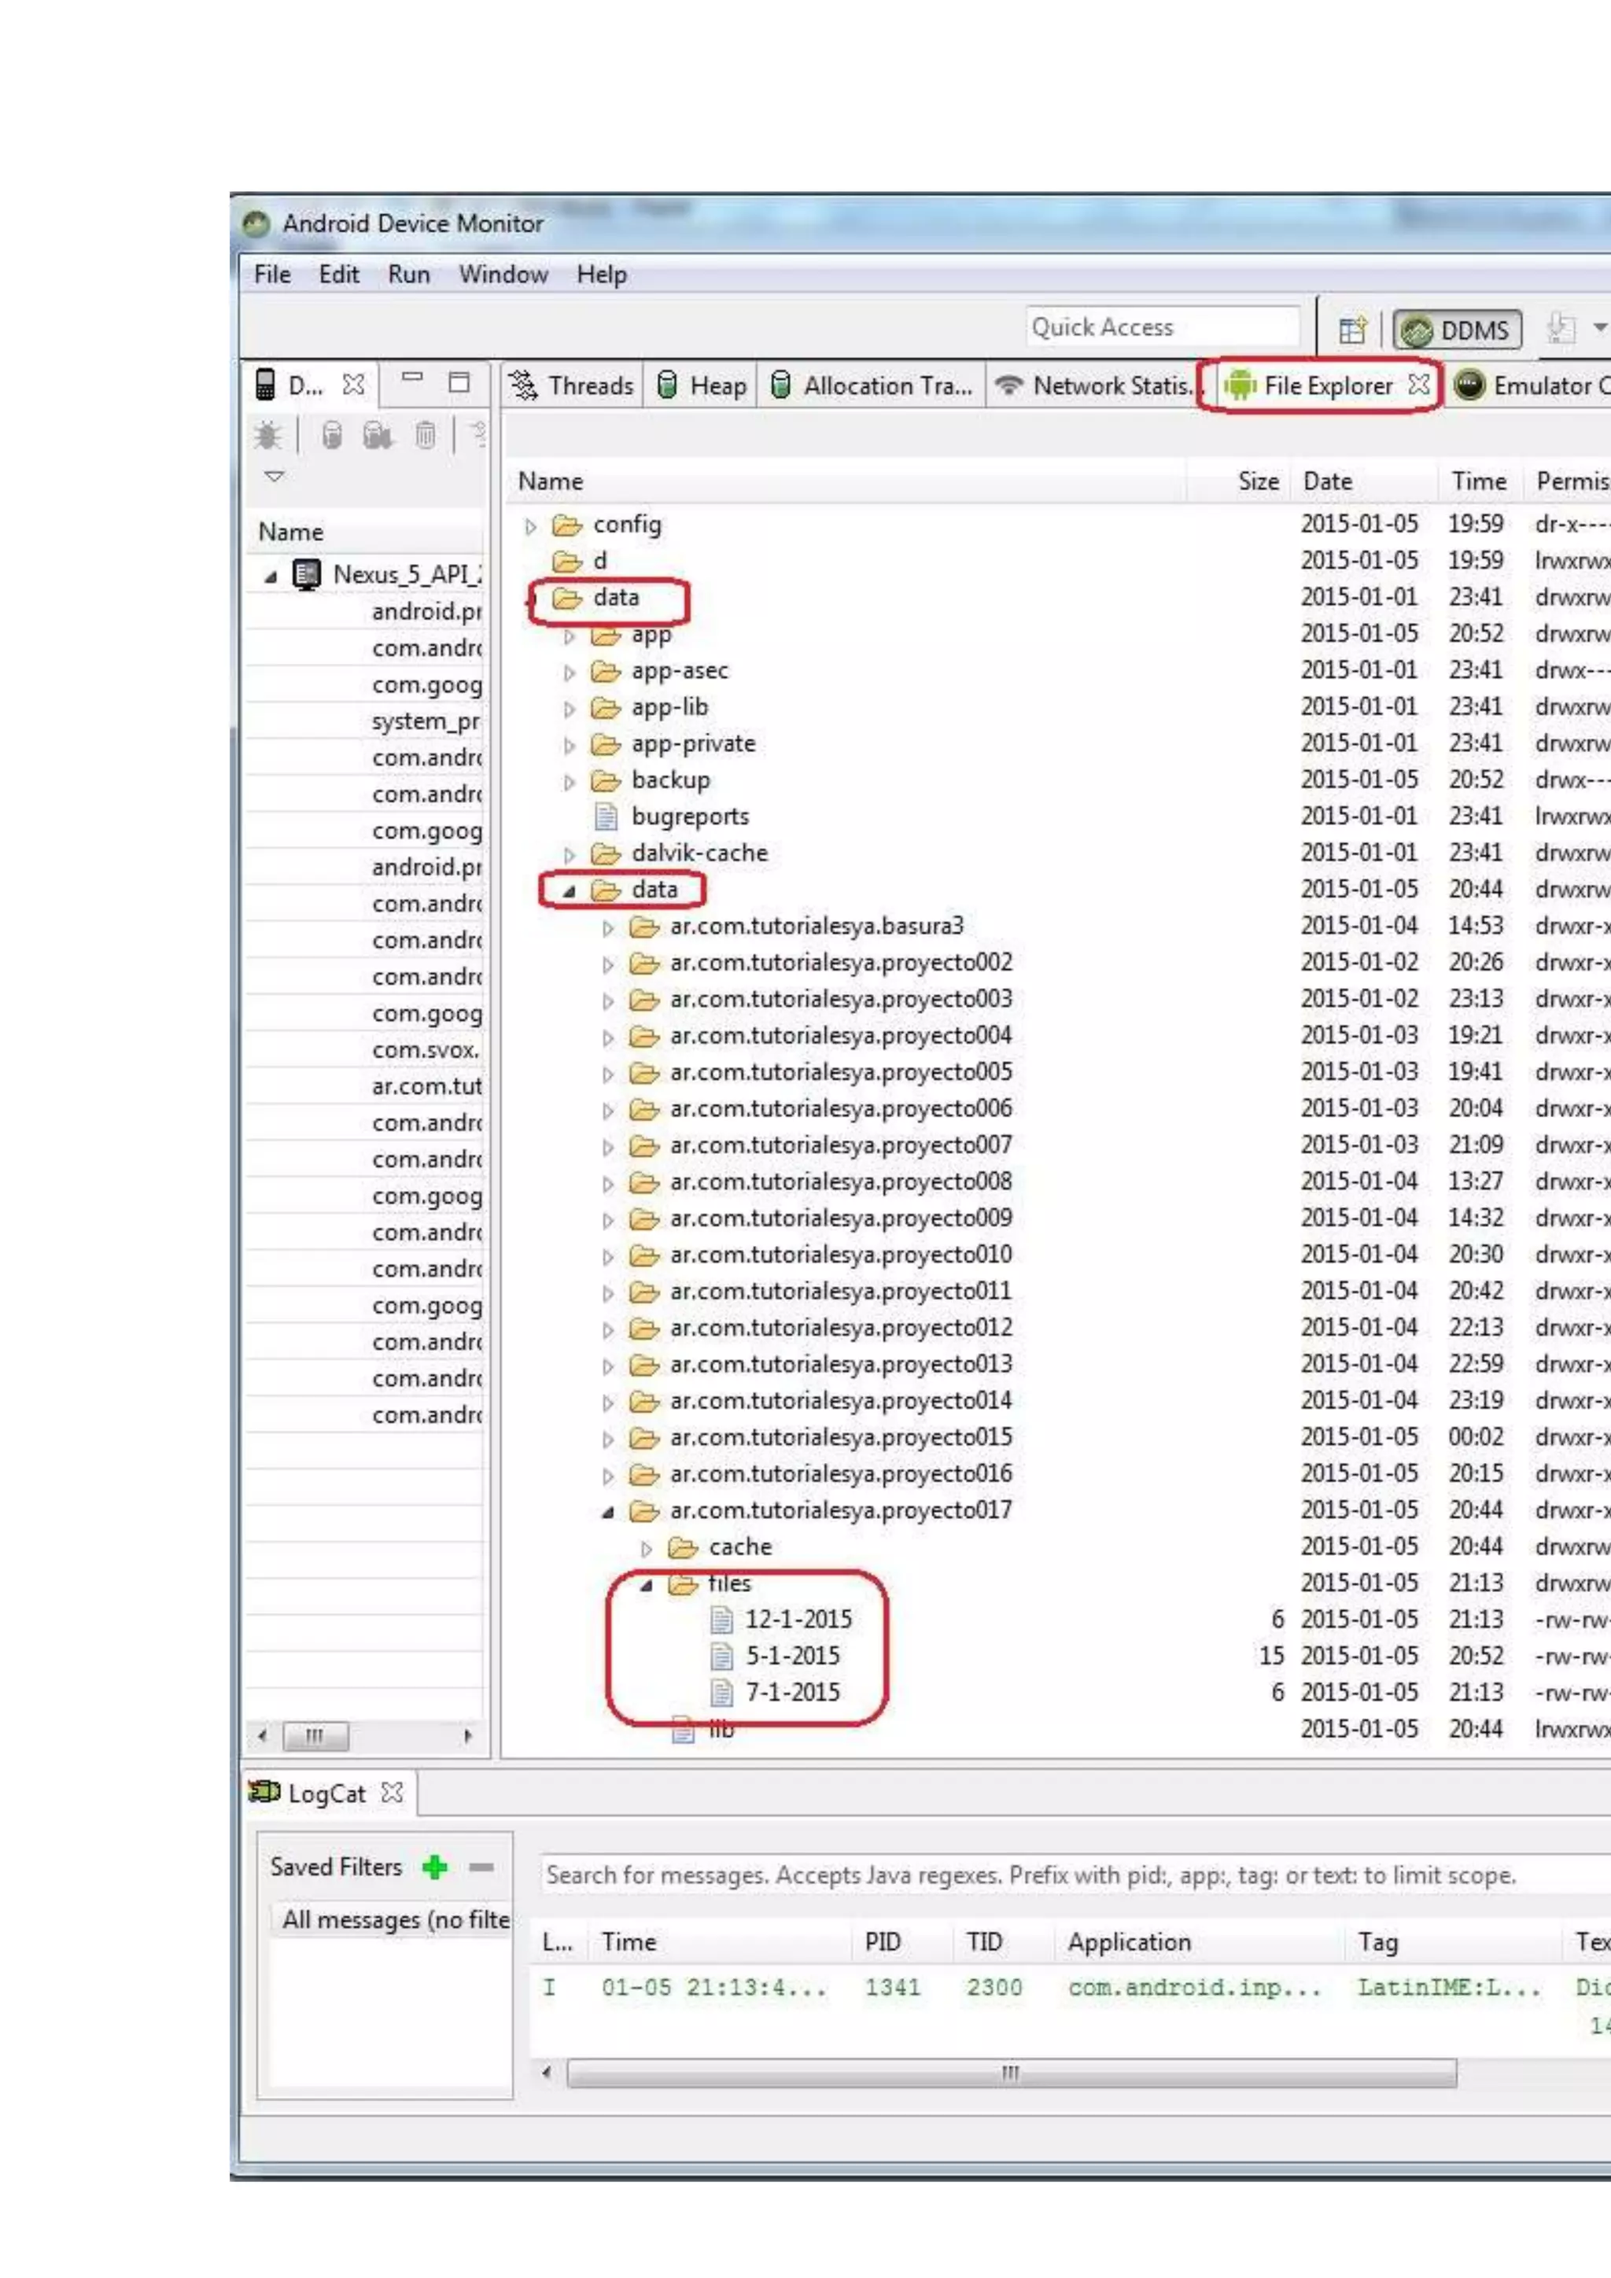1611x2278 pixels.
Task: Select the Nexus_5_API device icon
Action: (x=307, y=573)
